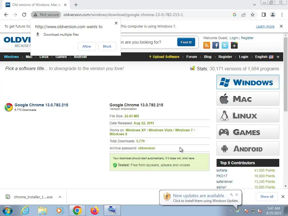This screenshot has height=216, width=288.
Task: Select Windows in the site navigation bar
Action: 11,57
